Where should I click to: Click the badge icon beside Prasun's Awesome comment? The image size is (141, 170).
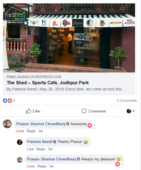(x=68, y=124)
